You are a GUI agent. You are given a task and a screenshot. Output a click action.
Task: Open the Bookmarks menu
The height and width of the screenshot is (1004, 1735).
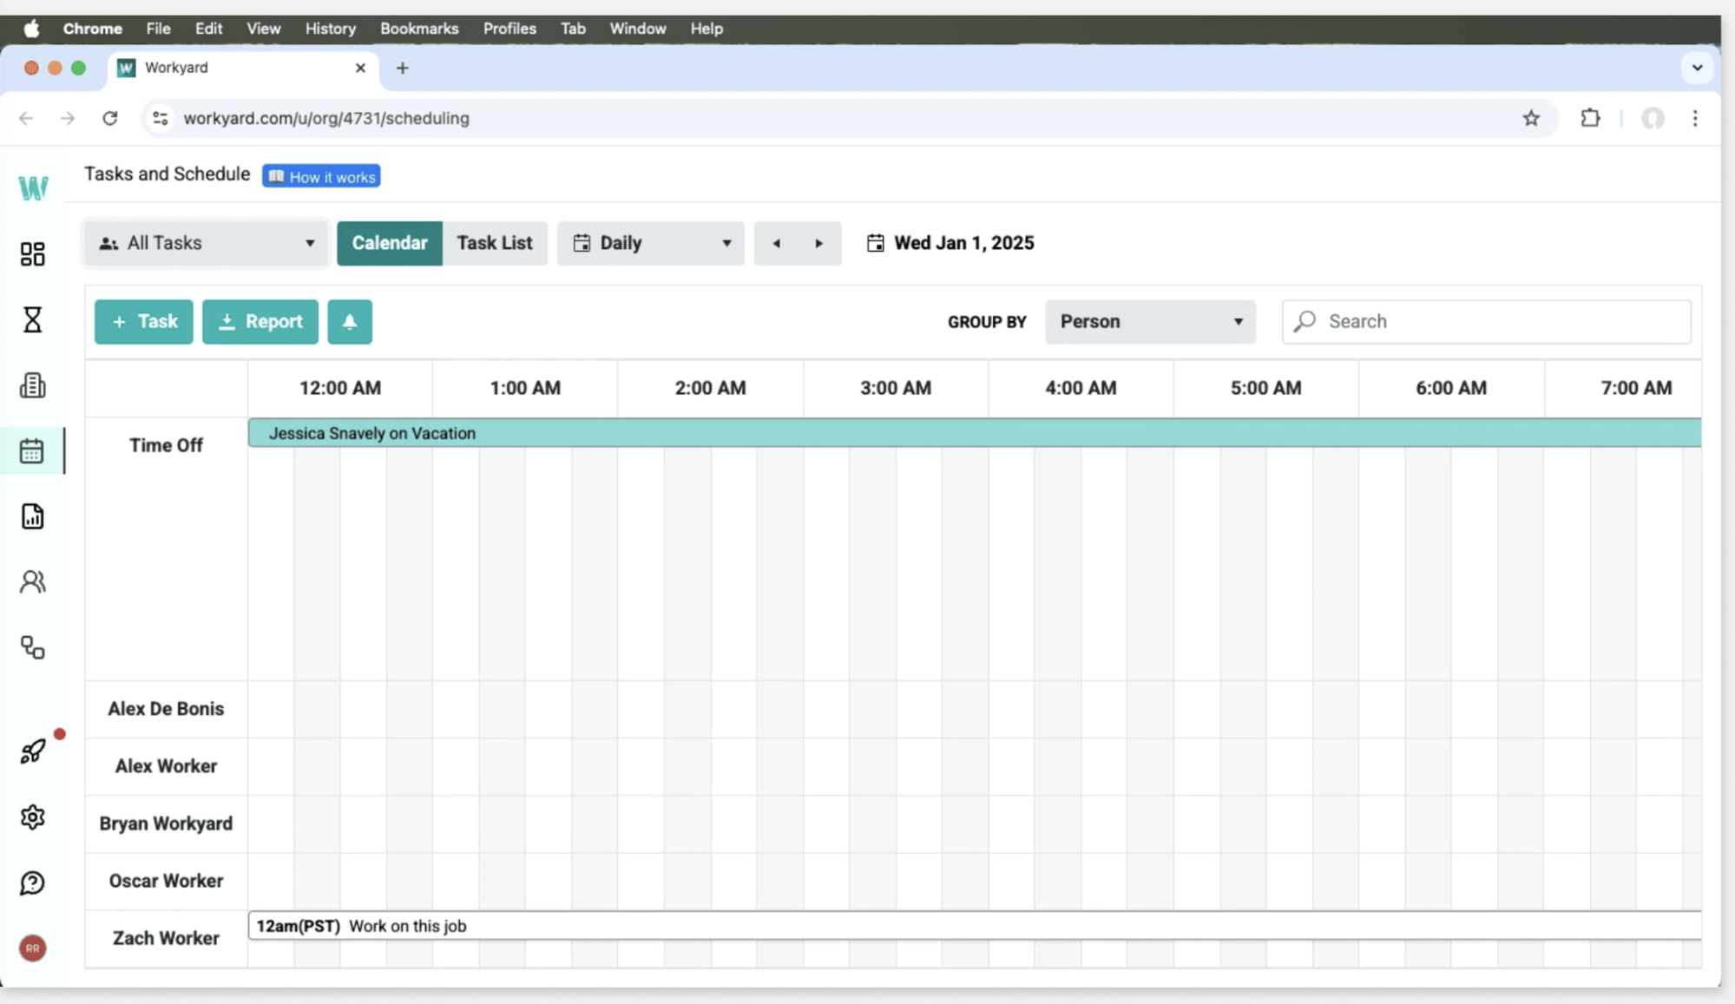(x=419, y=29)
